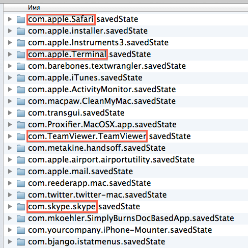Select the com.apple.mail.savedState name

(x=80, y=172)
